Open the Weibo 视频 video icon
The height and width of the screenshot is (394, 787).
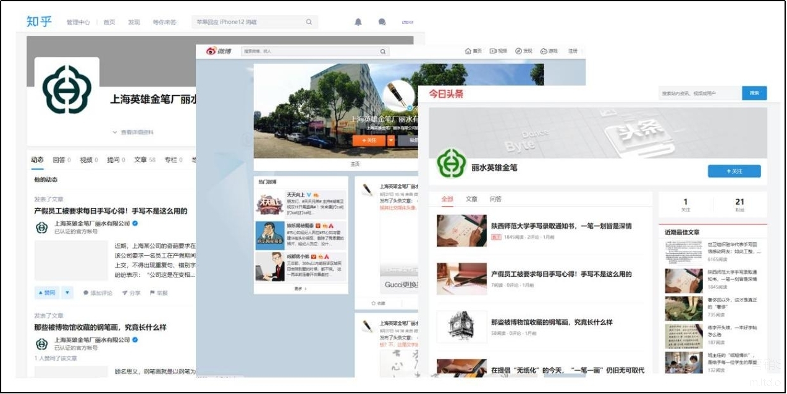coord(493,51)
